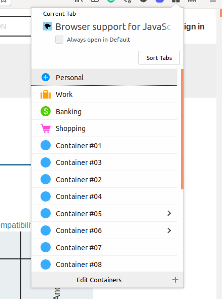Open a tab in Container #08

104,264
